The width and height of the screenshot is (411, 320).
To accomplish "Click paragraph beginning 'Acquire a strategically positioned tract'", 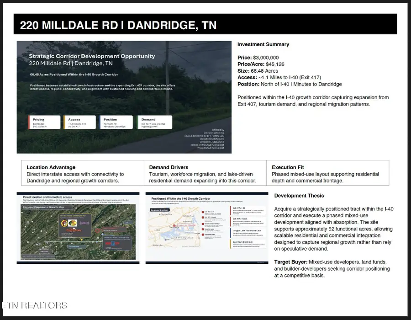I will (x=334, y=229).
